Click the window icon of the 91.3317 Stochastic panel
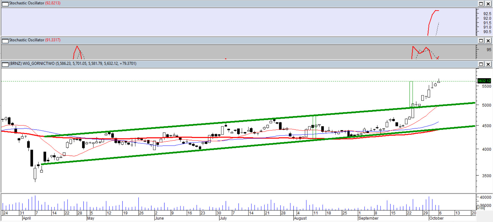 coord(5,40)
